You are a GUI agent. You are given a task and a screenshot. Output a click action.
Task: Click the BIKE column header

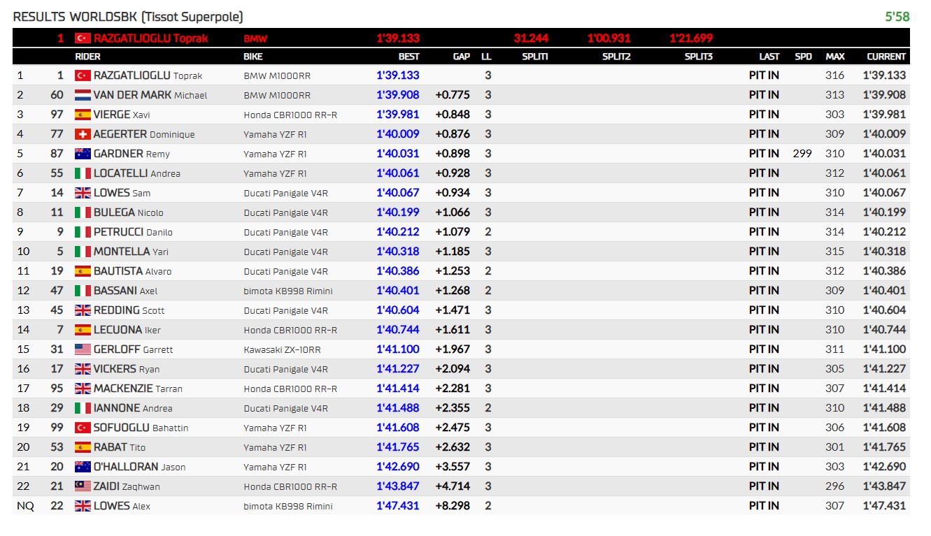point(253,57)
